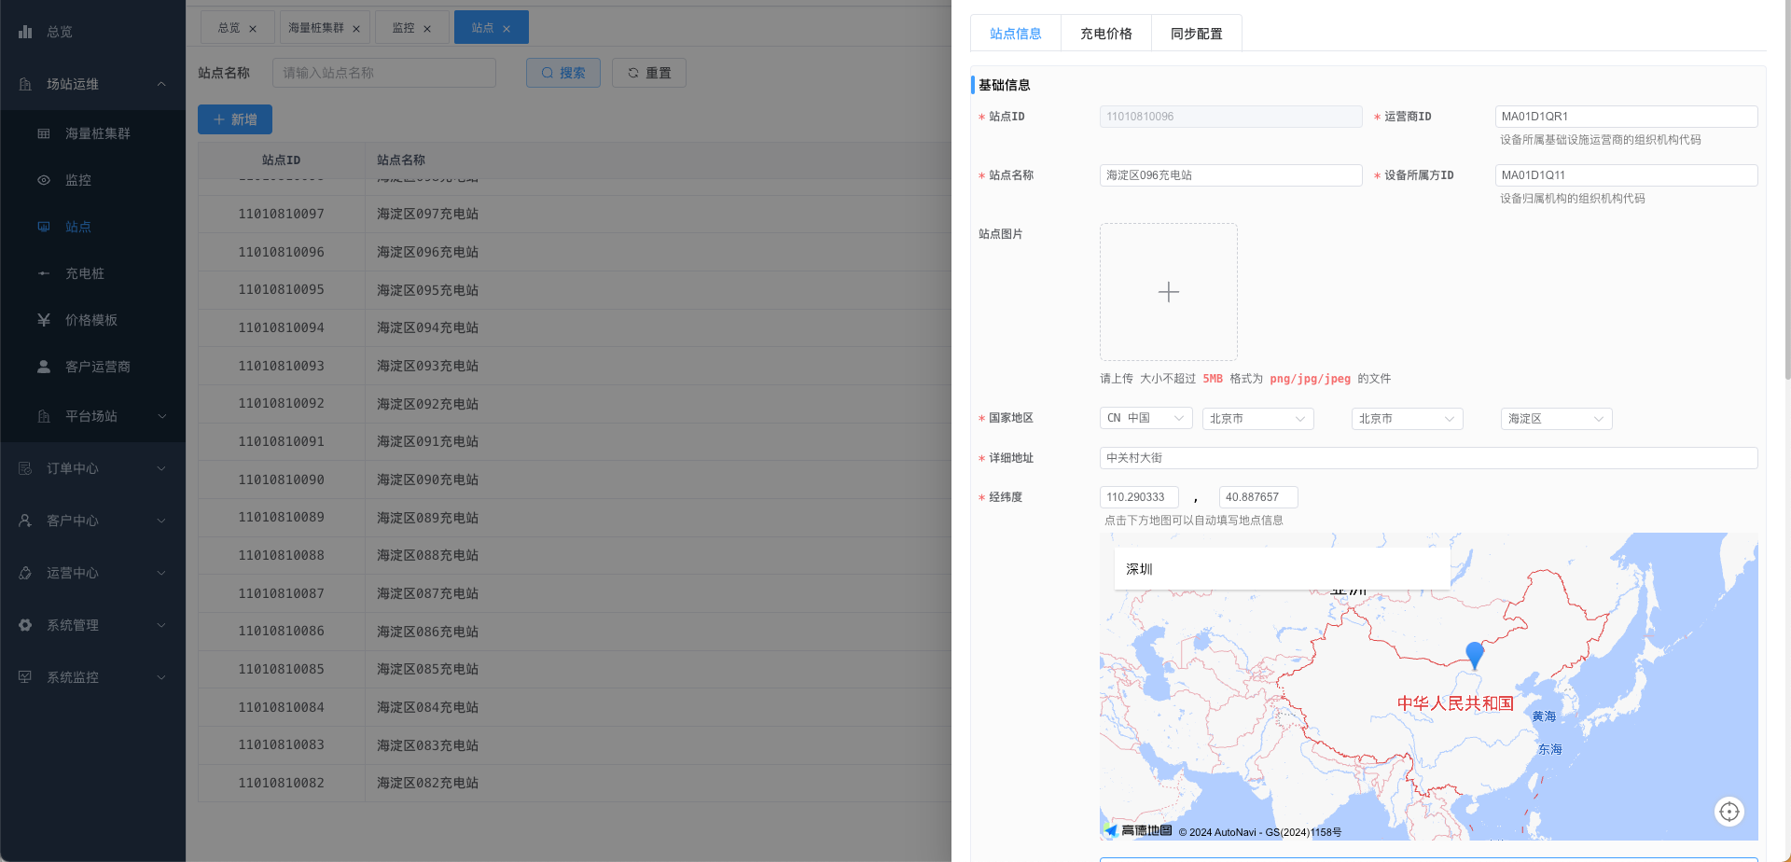Click the 重置 button
The height and width of the screenshot is (862, 1791).
pyautogui.click(x=649, y=73)
